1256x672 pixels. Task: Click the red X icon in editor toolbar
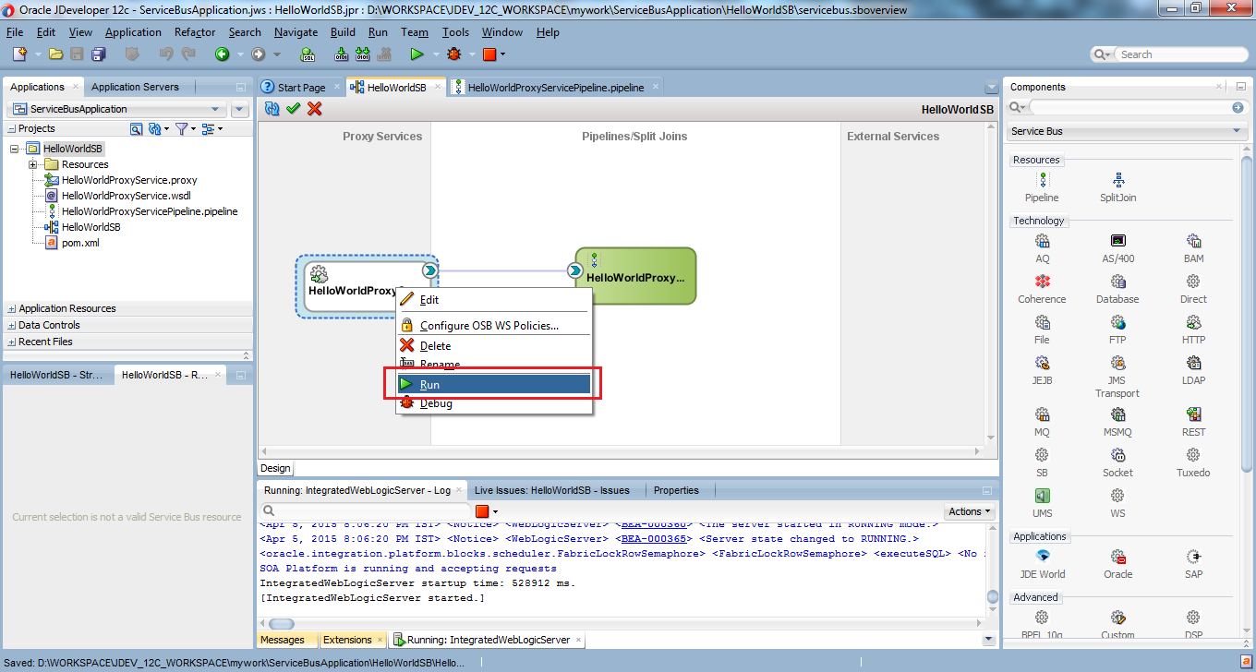pos(314,109)
